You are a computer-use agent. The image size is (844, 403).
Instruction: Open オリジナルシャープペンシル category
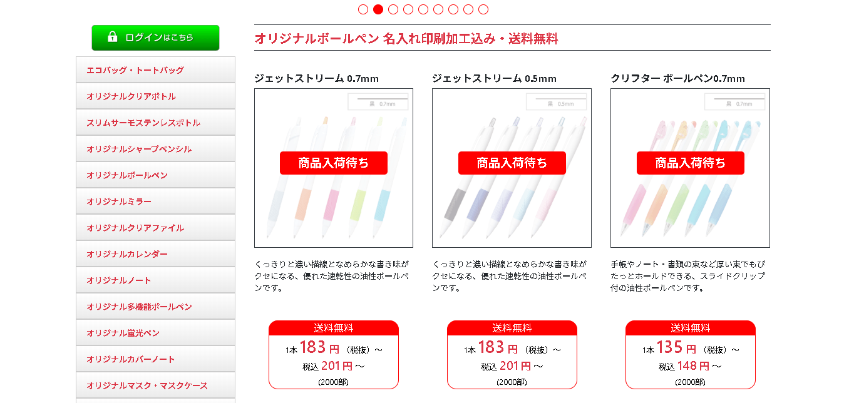(155, 149)
